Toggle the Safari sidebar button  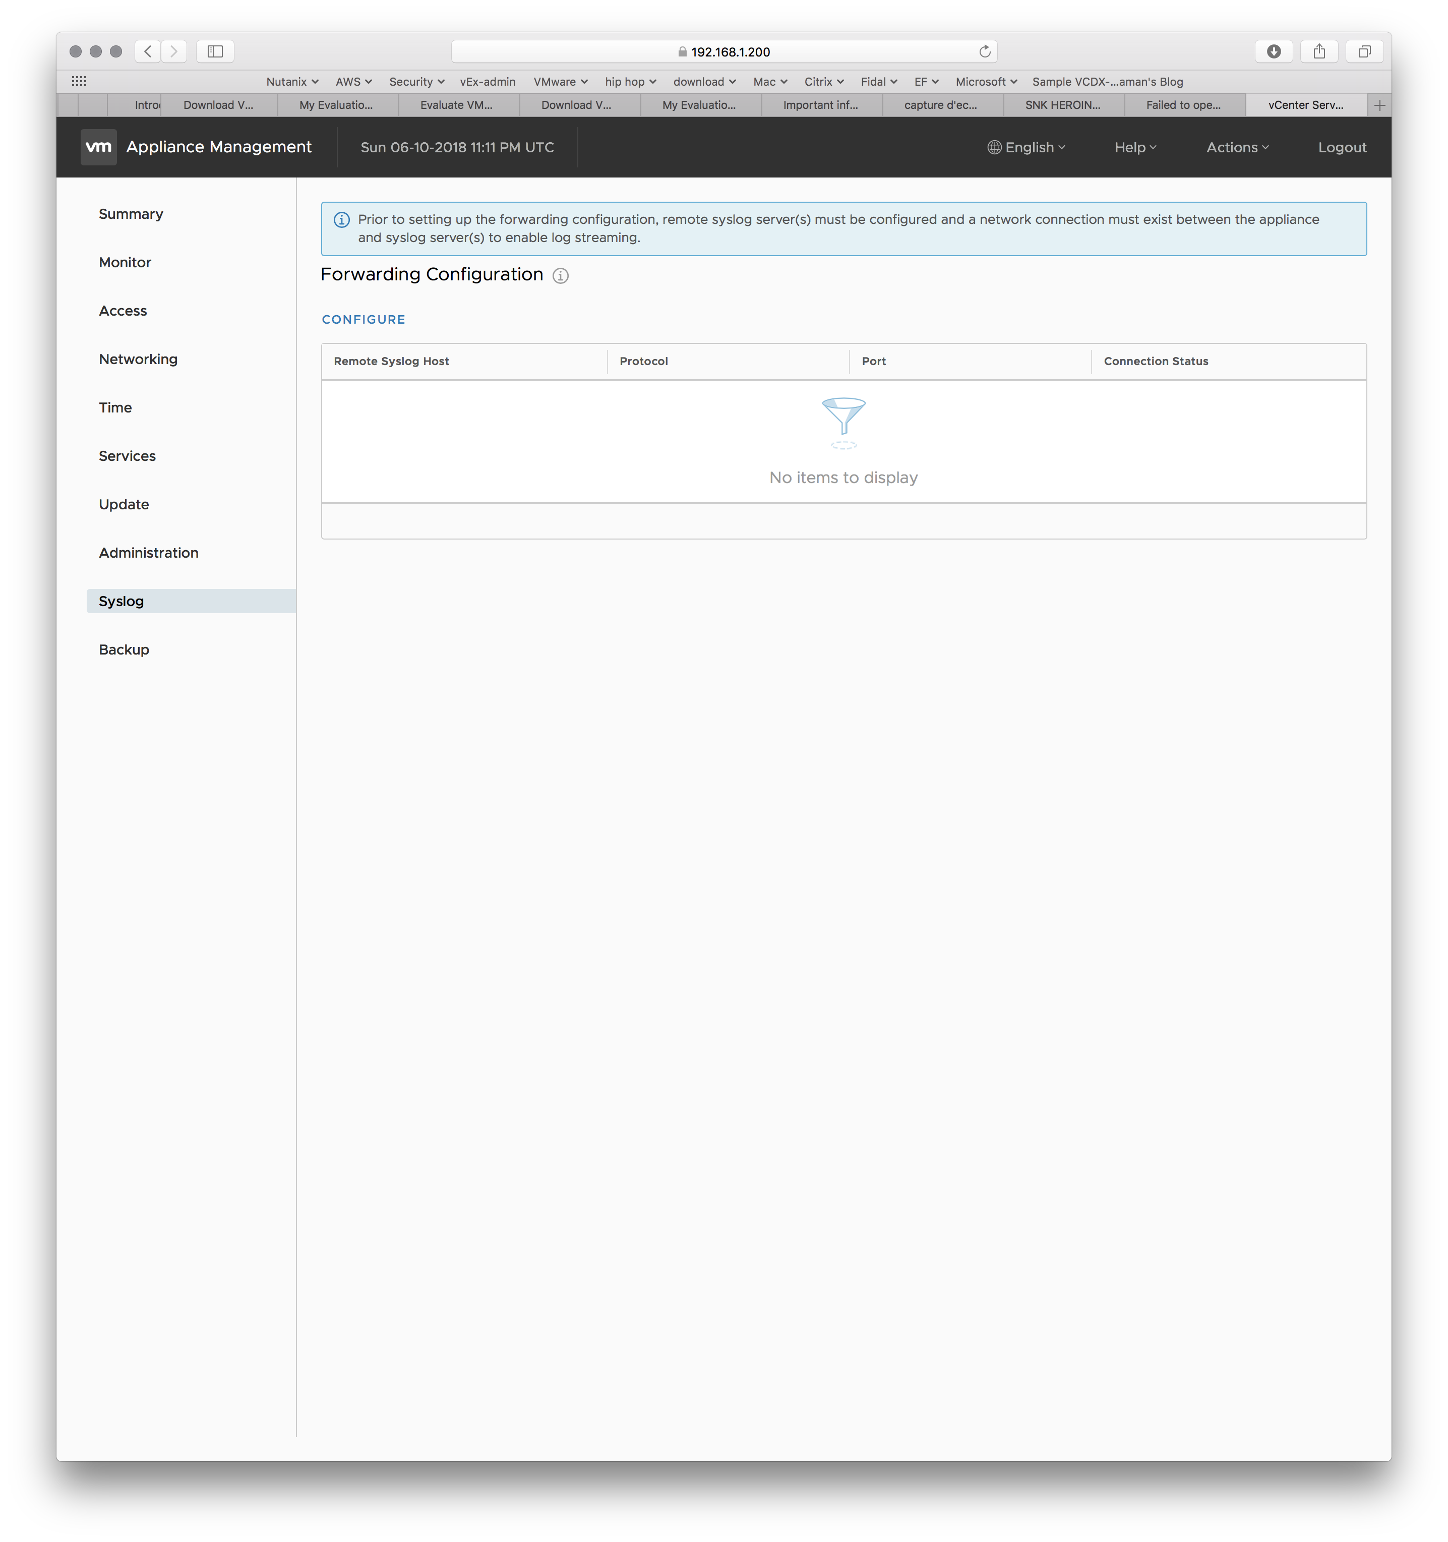215,51
